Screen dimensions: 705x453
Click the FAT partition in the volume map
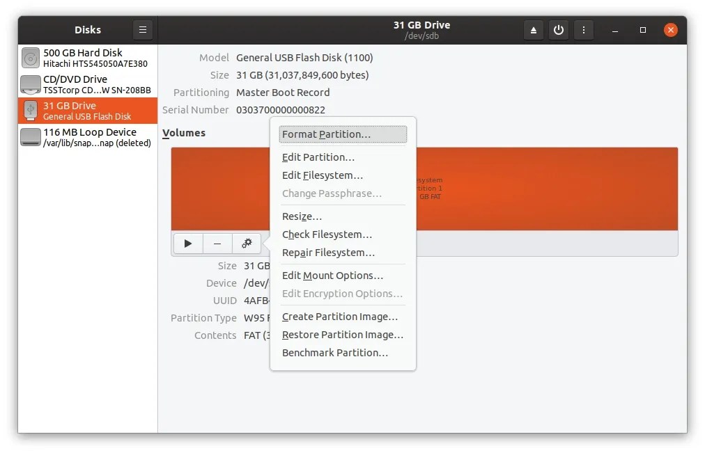pos(557,188)
